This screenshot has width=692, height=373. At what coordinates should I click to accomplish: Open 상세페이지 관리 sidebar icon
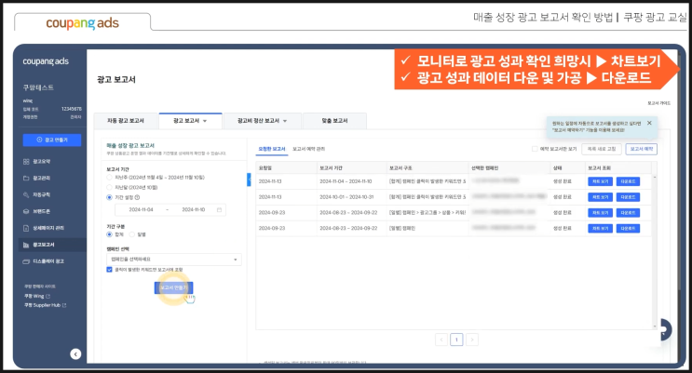point(26,228)
